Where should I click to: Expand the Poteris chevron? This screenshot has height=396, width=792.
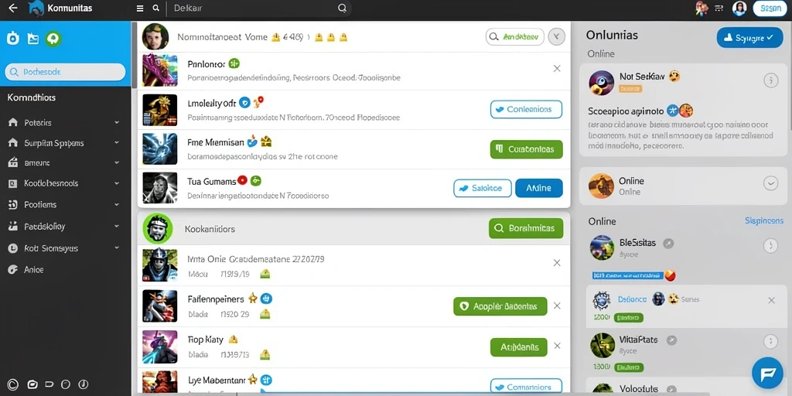(x=117, y=123)
